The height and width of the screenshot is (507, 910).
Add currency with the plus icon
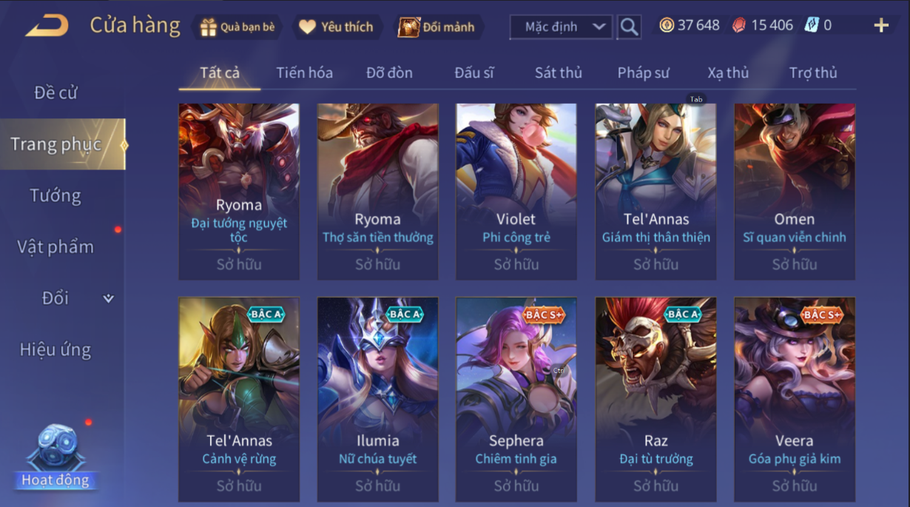[x=881, y=25]
